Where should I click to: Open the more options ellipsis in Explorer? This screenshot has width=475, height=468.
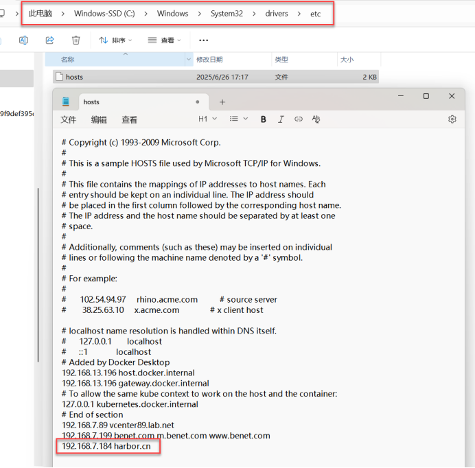[x=203, y=40]
